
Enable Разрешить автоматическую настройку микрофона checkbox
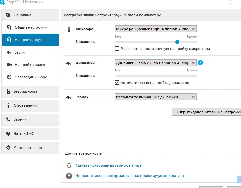117,49
